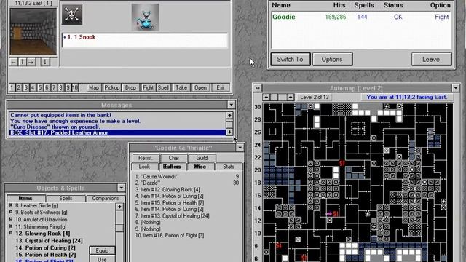Select the '1. 1 Snook' monster entry
Screen dimensions: 466x262
(145, 37)
